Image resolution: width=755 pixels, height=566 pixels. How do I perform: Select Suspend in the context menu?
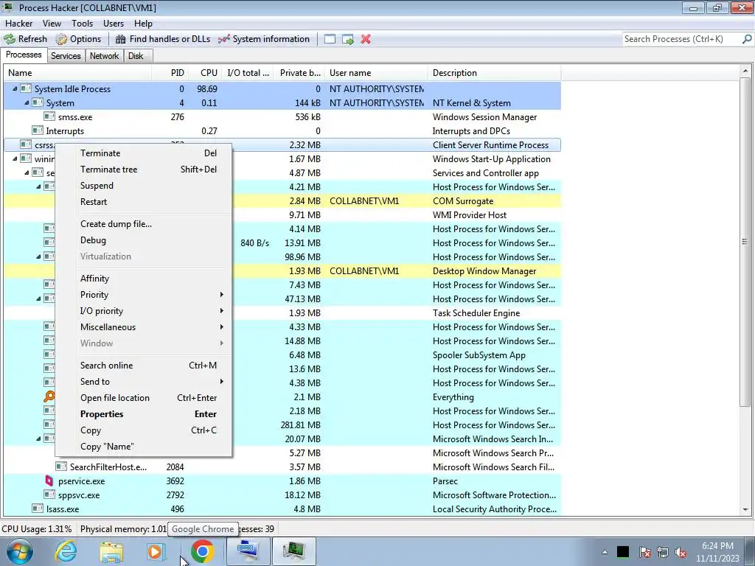pos(144,185)
